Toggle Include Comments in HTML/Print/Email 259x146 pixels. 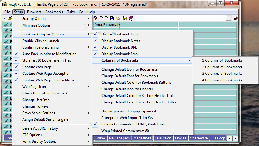142,124
